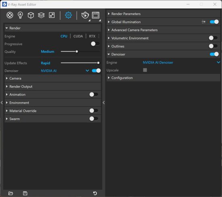
Task: Enable the Outlines toggle
Action: pos(213,46)
